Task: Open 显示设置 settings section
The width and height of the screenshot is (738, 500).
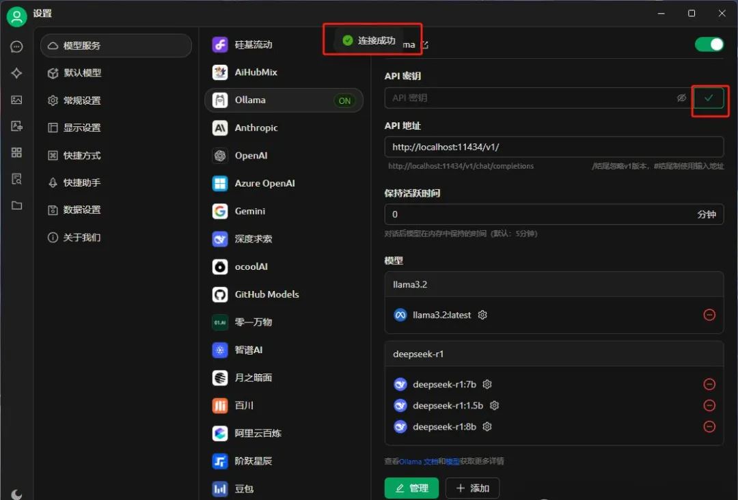Action: [x=116, y=128]
